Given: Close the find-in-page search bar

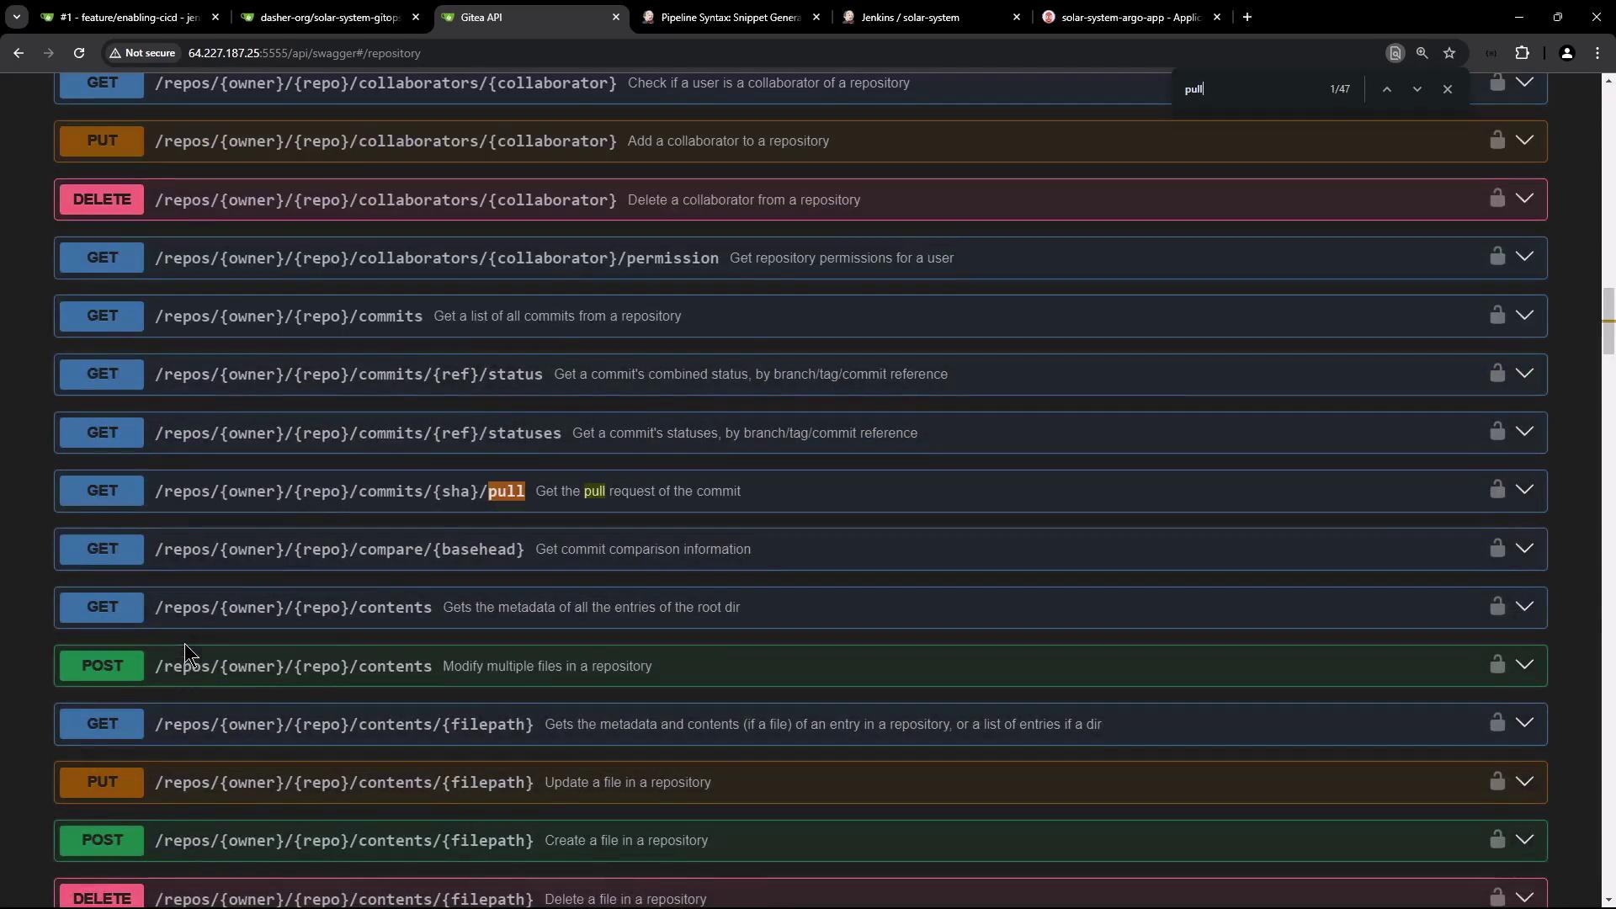Looking at the screenshot, I should 1447,89.
